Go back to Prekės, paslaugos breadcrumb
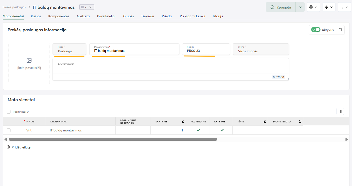This screenshot has height=186, width=352. [14, 7]
